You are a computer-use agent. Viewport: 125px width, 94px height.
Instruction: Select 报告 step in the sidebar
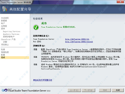3,29
